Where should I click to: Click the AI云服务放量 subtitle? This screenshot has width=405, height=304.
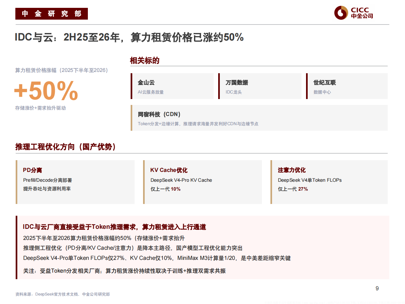pyautogui.click(x=151, y=92)
